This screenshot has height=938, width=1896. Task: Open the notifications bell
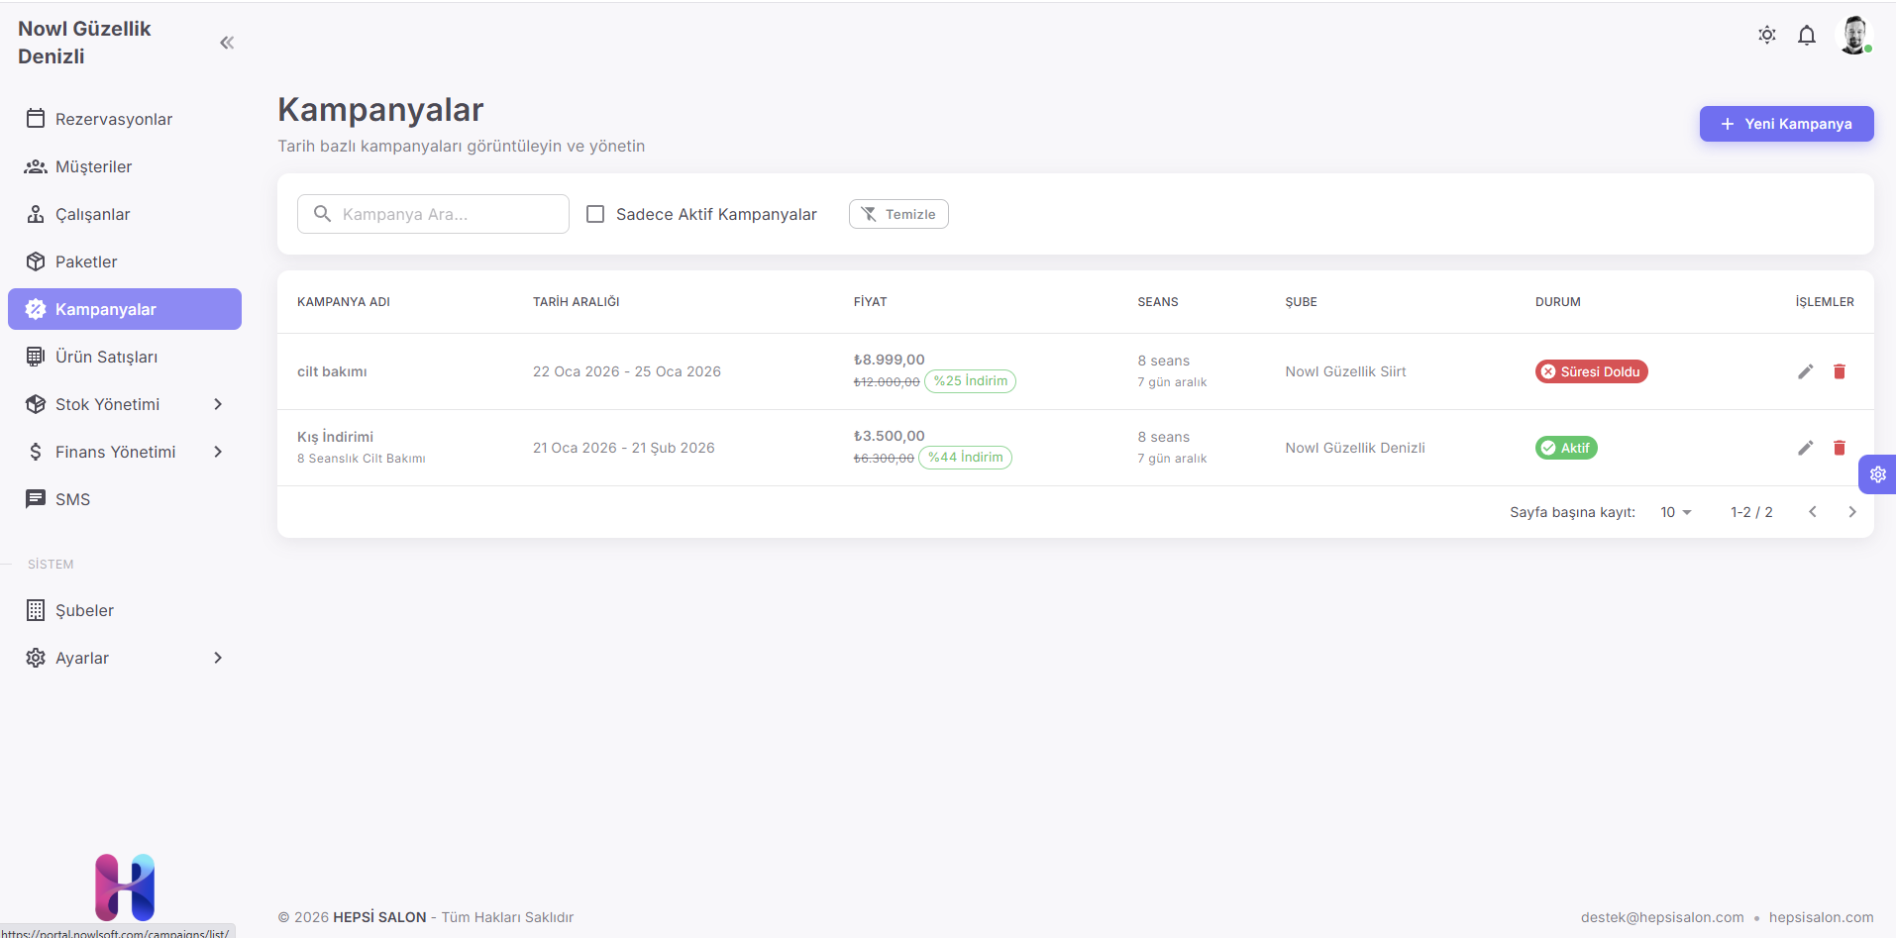pyautogui.click(x=1807, y=36)
